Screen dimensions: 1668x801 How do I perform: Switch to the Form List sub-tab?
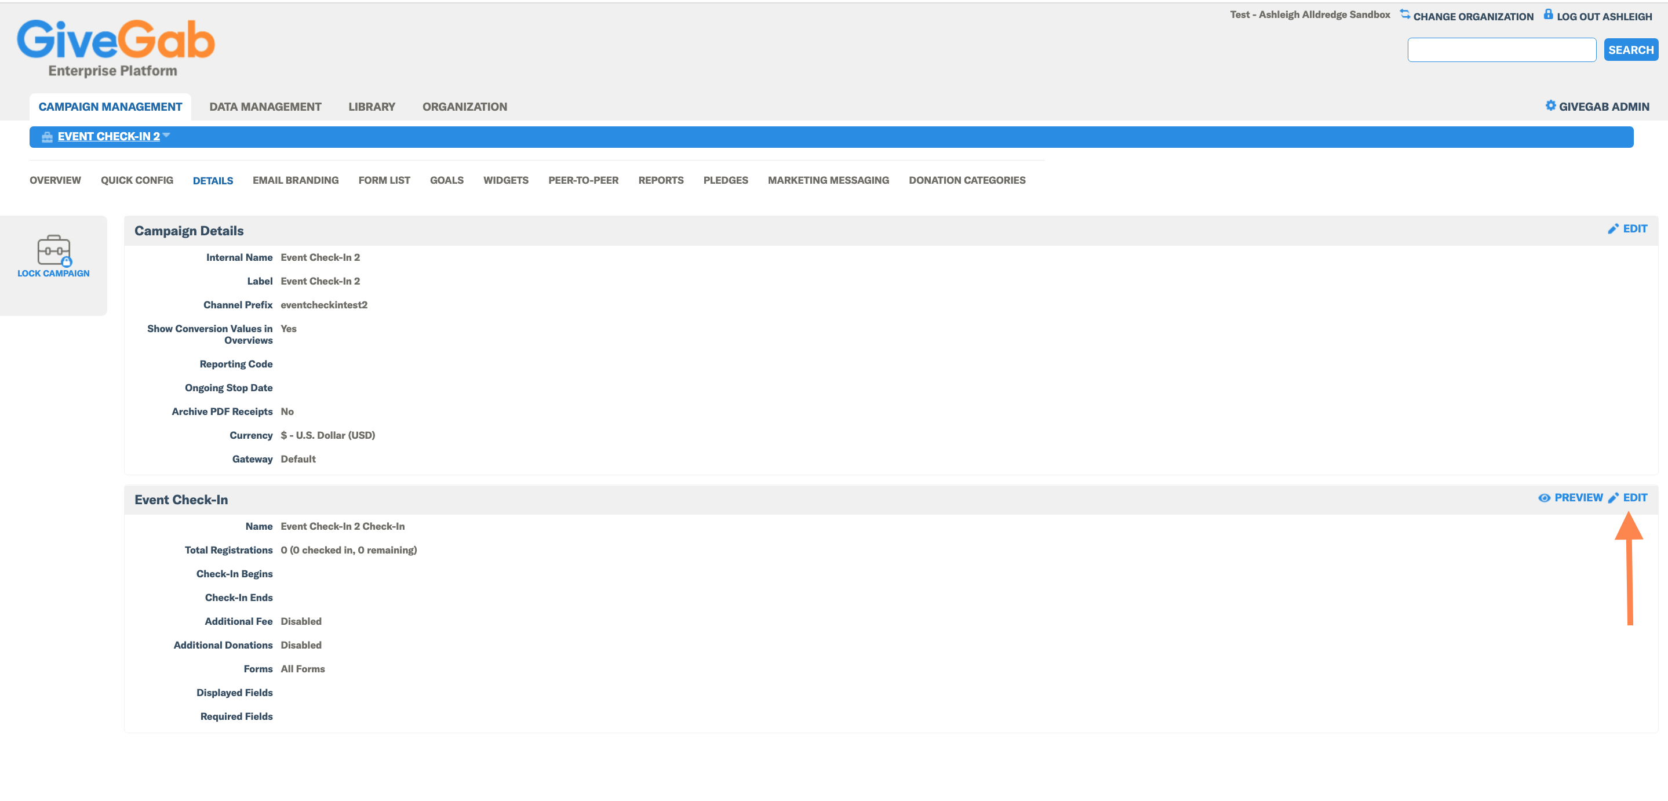(x=385, y=180)
